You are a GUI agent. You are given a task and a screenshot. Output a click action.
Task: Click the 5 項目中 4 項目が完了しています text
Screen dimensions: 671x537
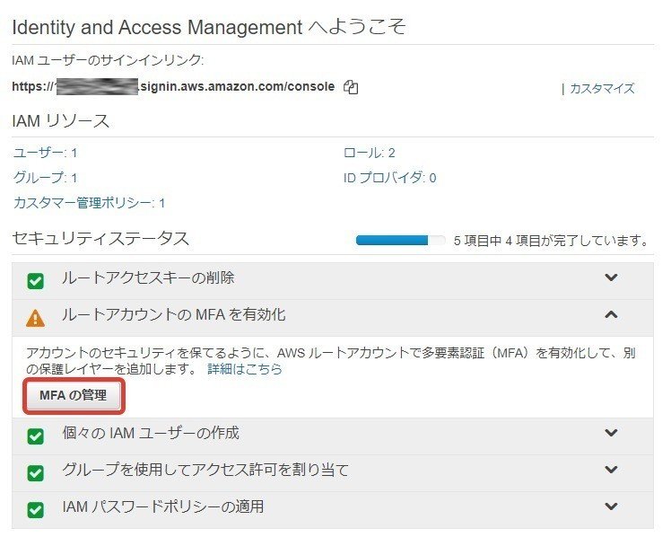551,241
